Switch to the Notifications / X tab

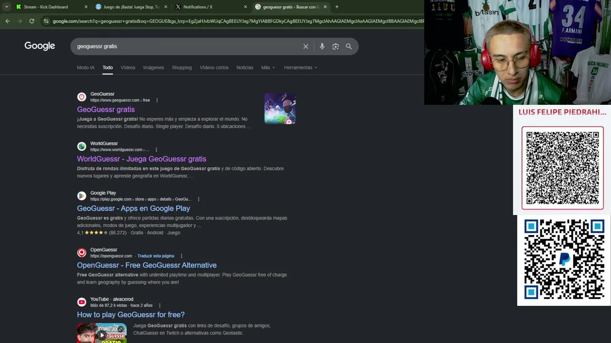coord(211,7)
